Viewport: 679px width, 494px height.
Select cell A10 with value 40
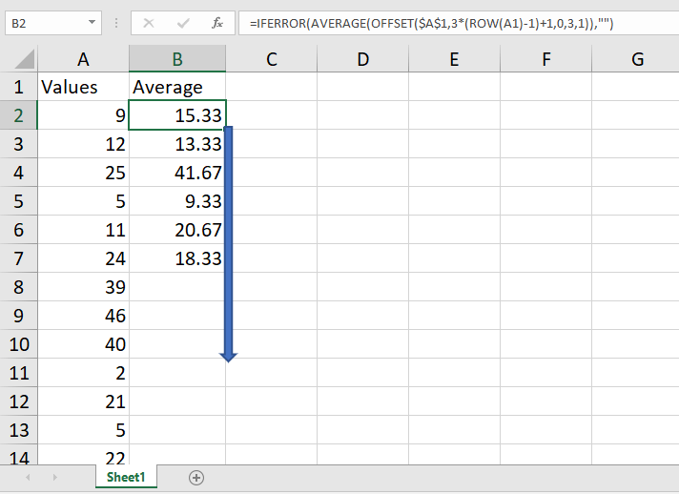(84, 343)
